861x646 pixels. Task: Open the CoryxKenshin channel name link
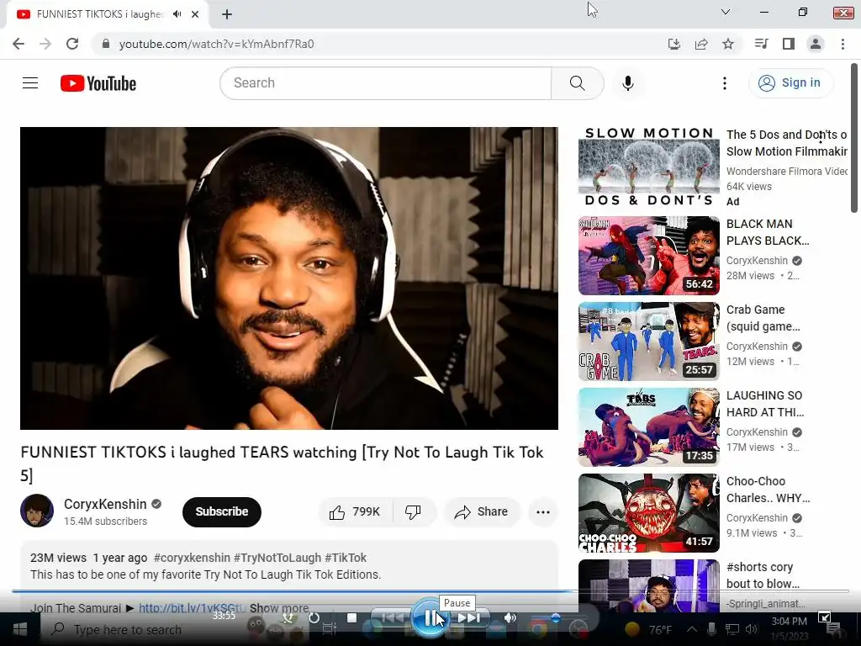coord(105,505)
